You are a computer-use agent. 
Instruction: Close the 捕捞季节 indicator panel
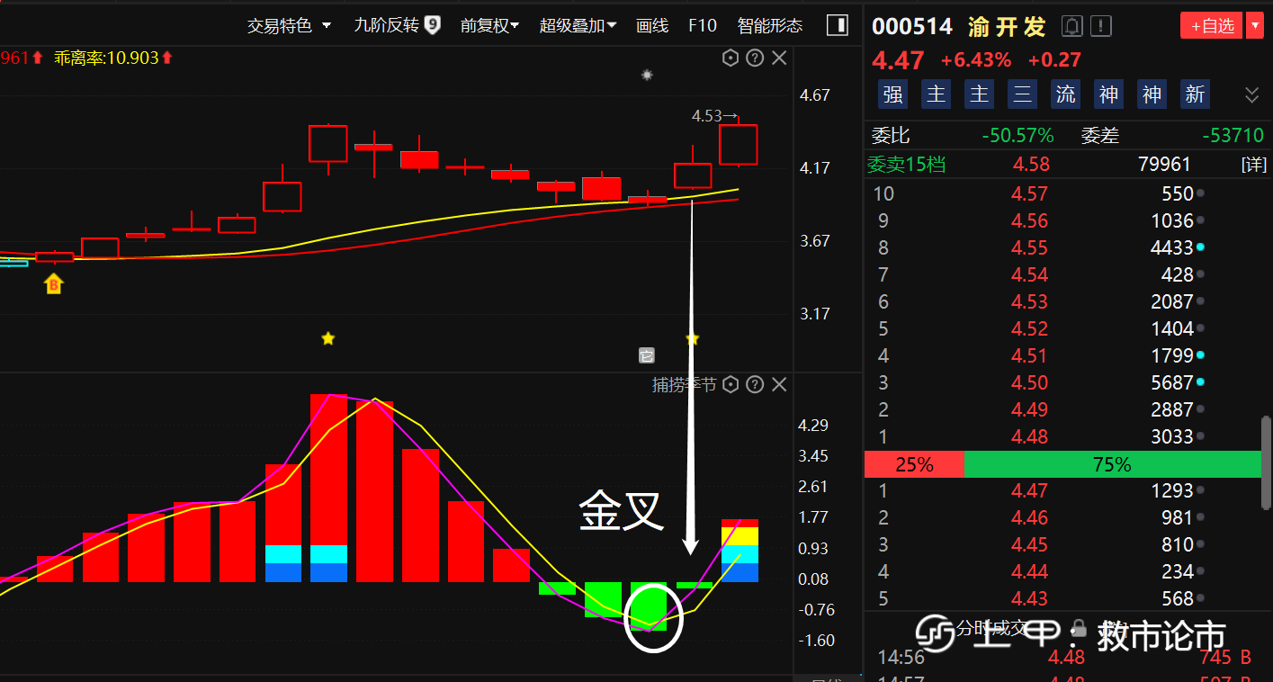pos(779,385)
